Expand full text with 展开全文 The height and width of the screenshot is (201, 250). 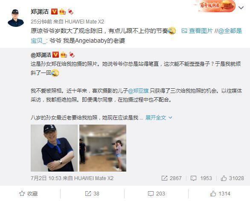click(x=156, y=117)
